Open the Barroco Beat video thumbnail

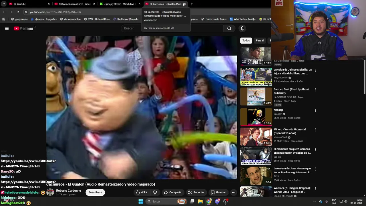click(256, 96)
